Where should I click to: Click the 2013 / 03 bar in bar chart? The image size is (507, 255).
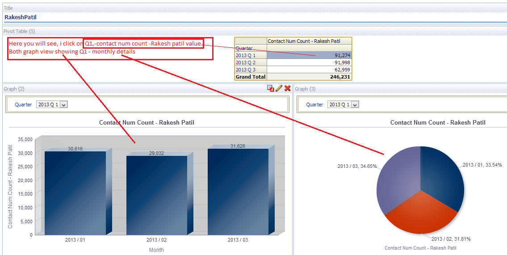[x=238, y=192]
